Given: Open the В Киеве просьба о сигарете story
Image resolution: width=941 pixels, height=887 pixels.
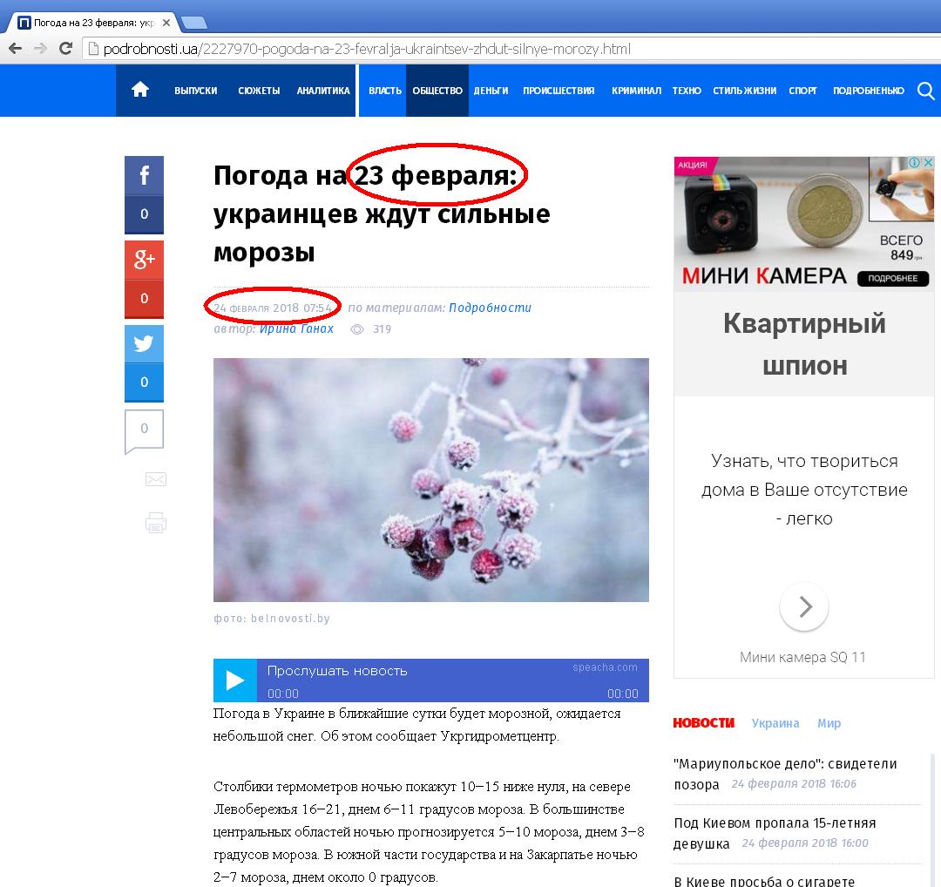Looking at the screenshot, I should (x=764, y=881).
